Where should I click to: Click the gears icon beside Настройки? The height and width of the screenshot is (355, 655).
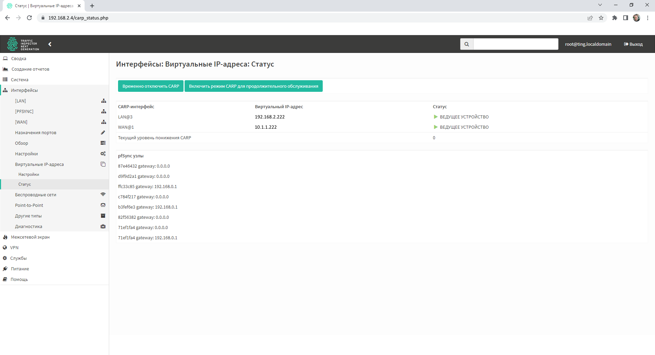pos(103,154)
